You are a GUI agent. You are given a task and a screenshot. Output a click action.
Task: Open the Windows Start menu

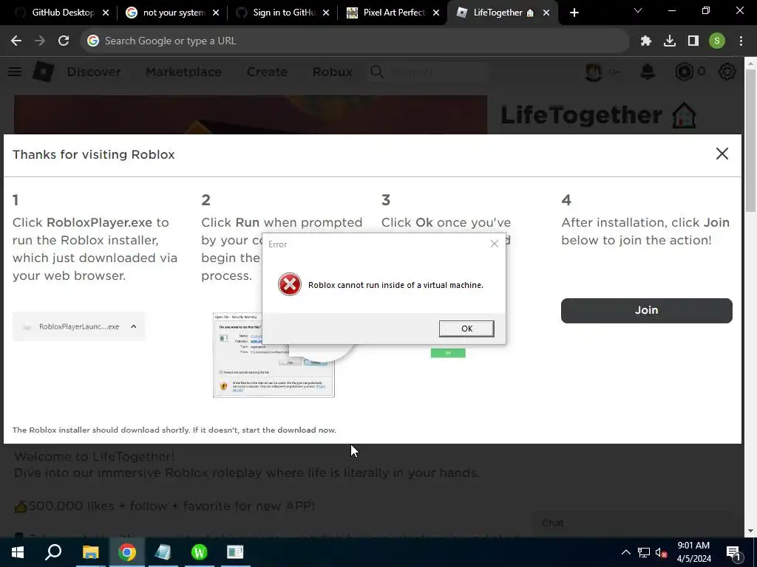(18, 552)
